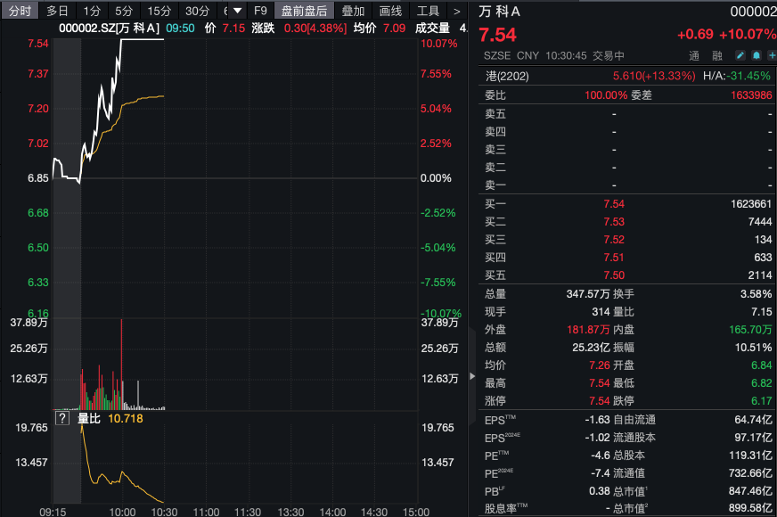Click the 跌停 value 6.17
777x517 pixels.
point(762,401)
